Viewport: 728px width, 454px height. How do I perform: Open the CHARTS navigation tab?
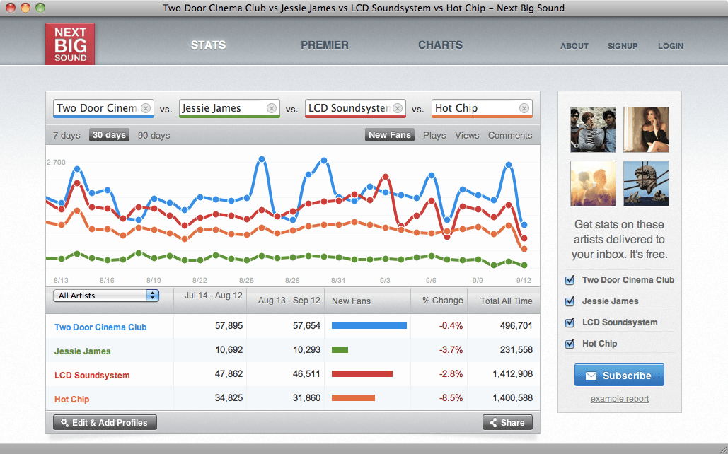440,45
